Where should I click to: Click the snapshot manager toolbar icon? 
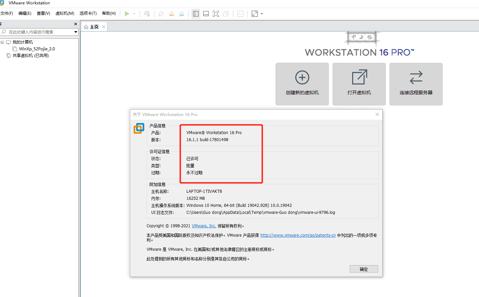(181, 14)
